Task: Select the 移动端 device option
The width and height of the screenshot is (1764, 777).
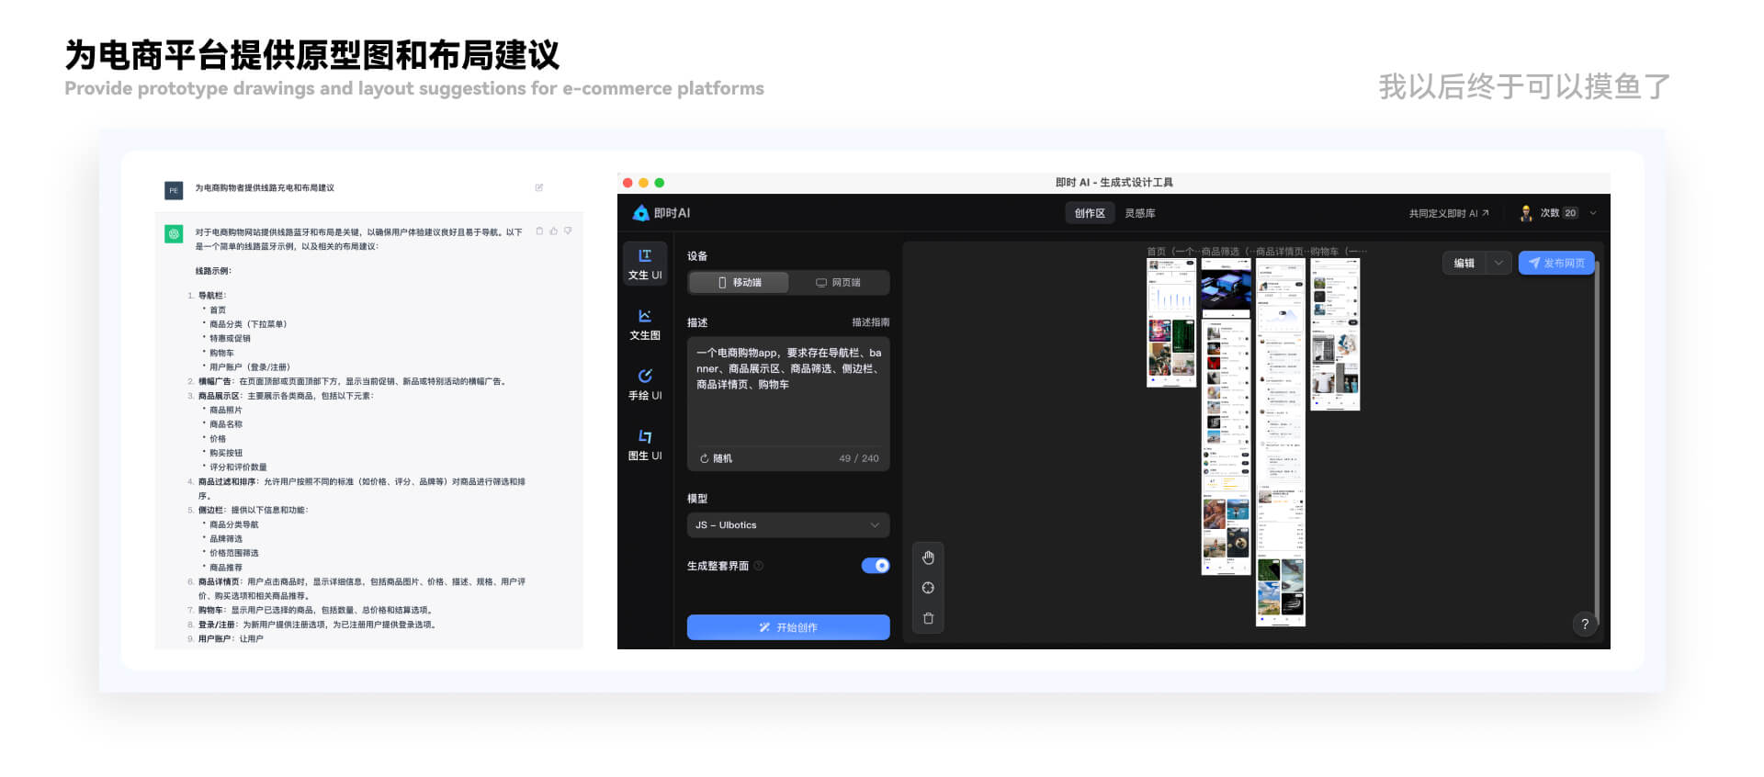Action: 739,282
